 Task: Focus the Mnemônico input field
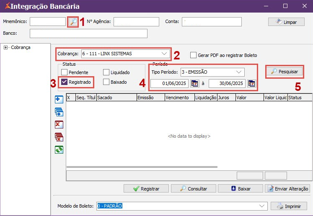point(48,21)
